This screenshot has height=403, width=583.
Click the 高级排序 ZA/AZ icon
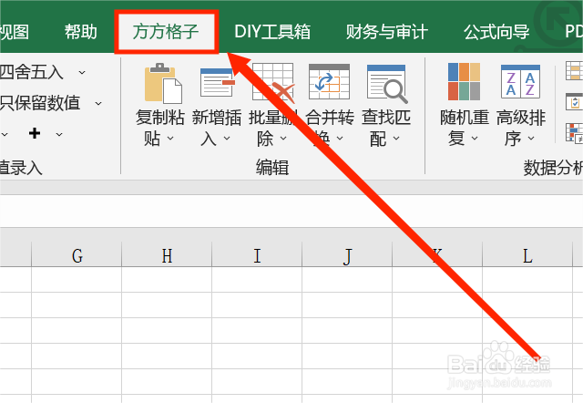click(520, 81)
